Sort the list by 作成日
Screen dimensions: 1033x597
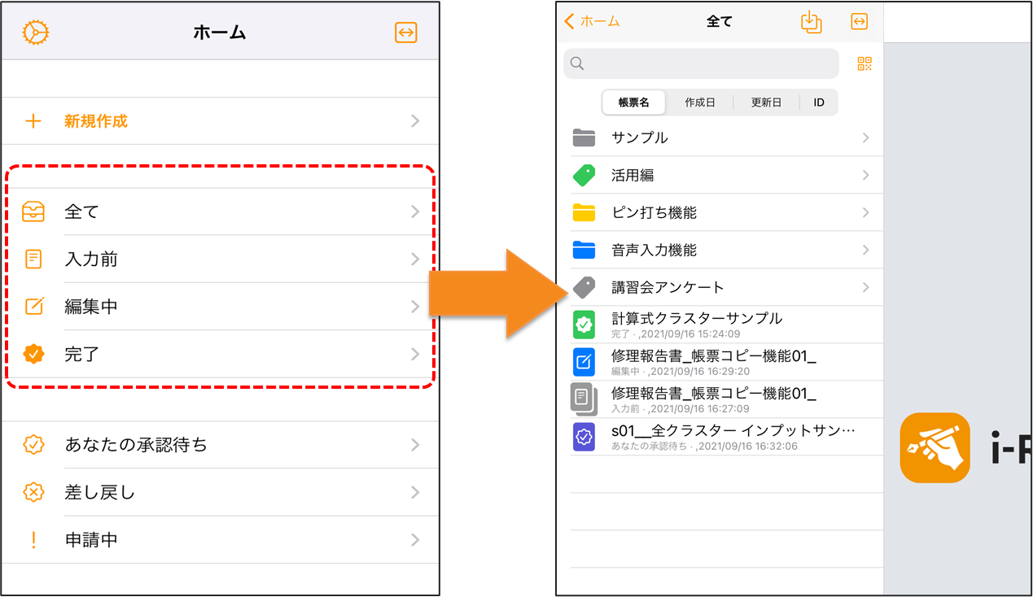[x=699, y=102]
